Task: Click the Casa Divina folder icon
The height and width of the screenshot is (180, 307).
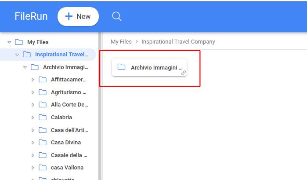Action: pyautogui.click(x=43, y=143)
